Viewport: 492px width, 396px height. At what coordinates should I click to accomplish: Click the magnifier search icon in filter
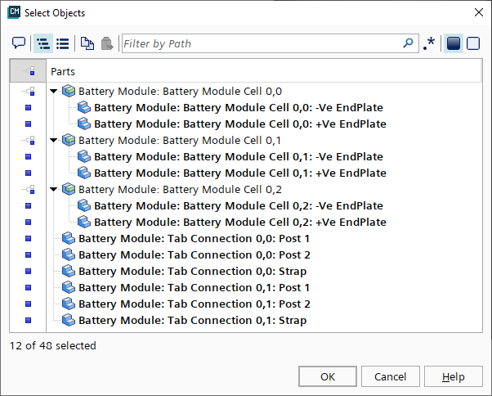[x=409, y=43]
